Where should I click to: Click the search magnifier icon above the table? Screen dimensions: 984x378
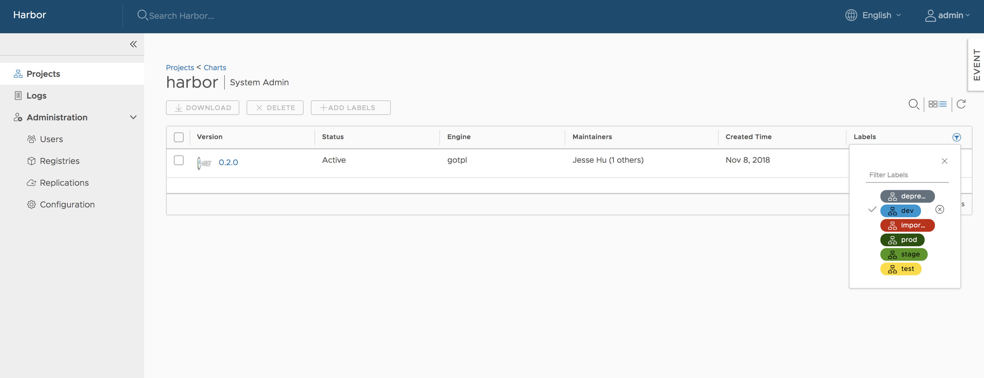[x=913, y=104]
